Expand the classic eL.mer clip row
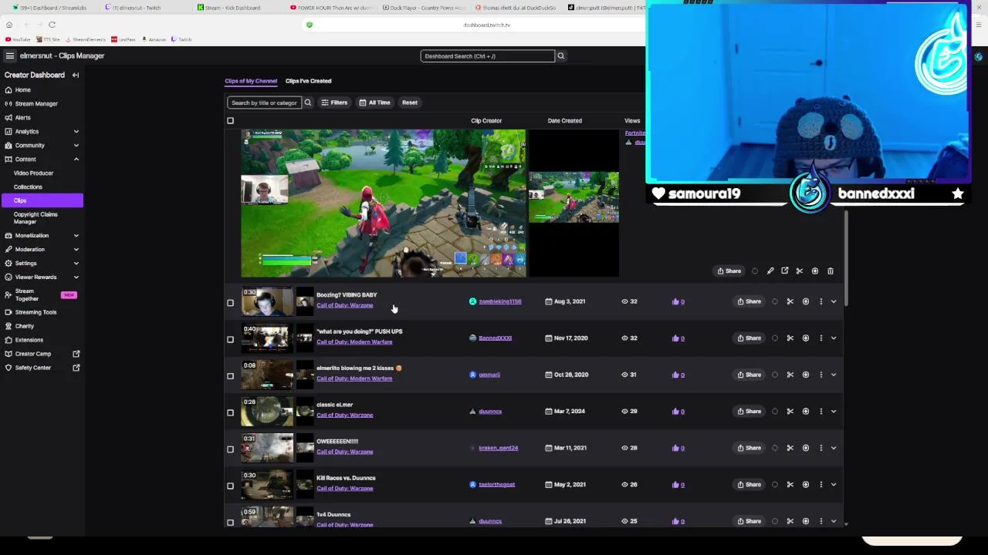Viewport: 988px width, 555px height. [x=834, y=411]
